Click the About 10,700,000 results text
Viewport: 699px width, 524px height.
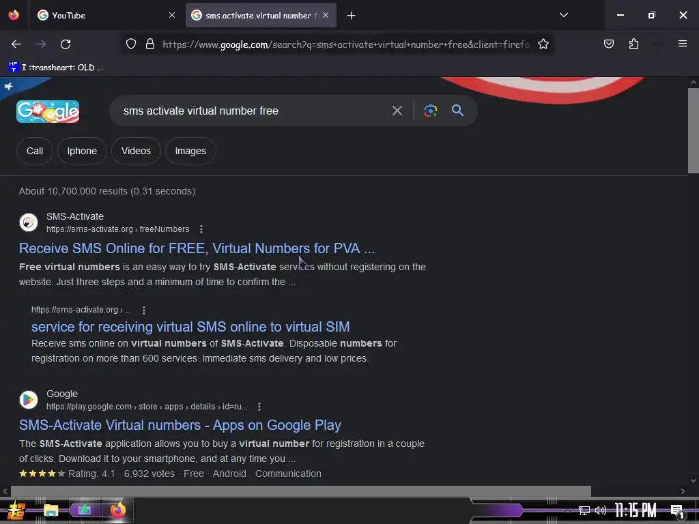pyautogui.click(x=107, y=191)
